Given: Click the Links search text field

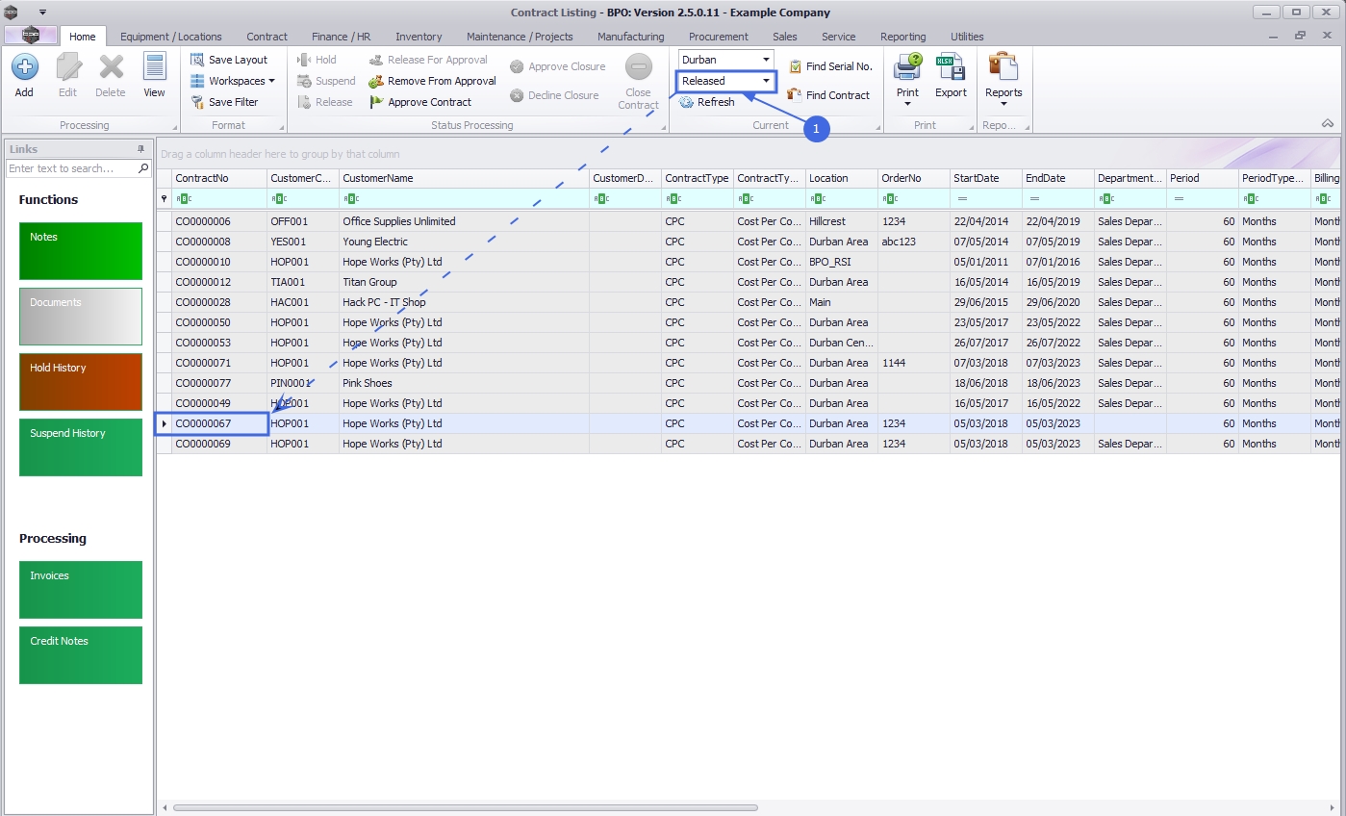Looking at the screenshot, I should 72,168.
